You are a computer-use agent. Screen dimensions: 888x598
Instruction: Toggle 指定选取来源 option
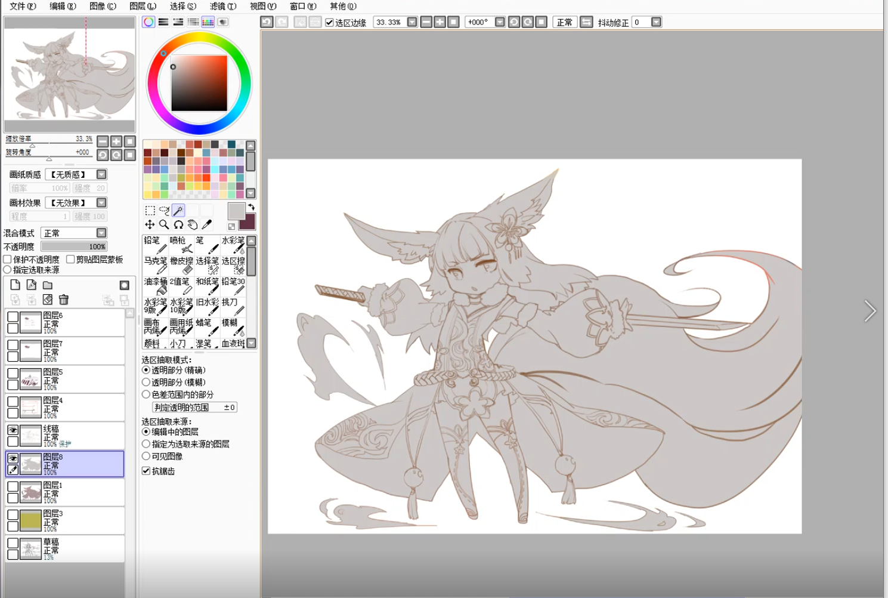tap(8, 270)
